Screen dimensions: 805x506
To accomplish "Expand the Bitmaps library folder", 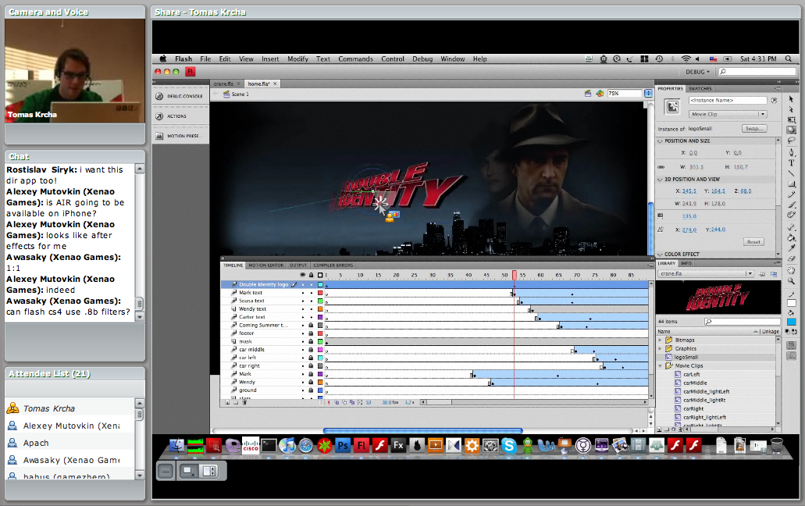I will [x=661, y=340].
